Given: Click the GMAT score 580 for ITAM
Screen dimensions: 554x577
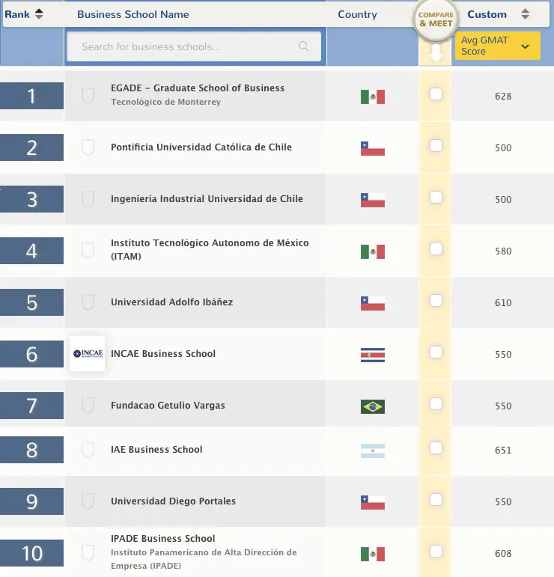Looking at the screenshot, I should pos(503,251).
